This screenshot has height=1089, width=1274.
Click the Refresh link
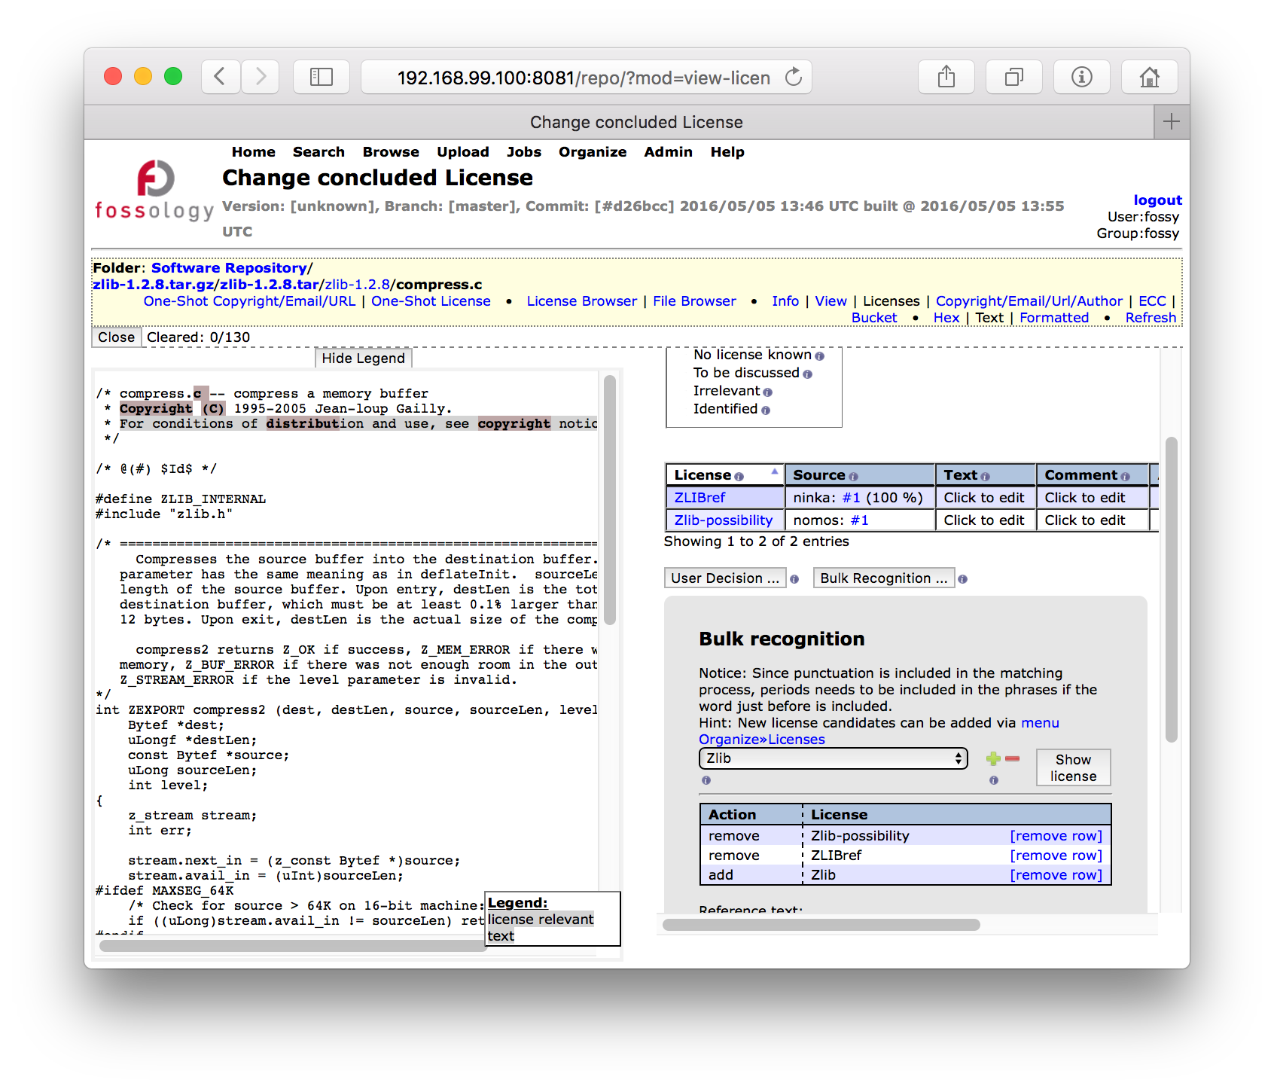click(1151, 318)
